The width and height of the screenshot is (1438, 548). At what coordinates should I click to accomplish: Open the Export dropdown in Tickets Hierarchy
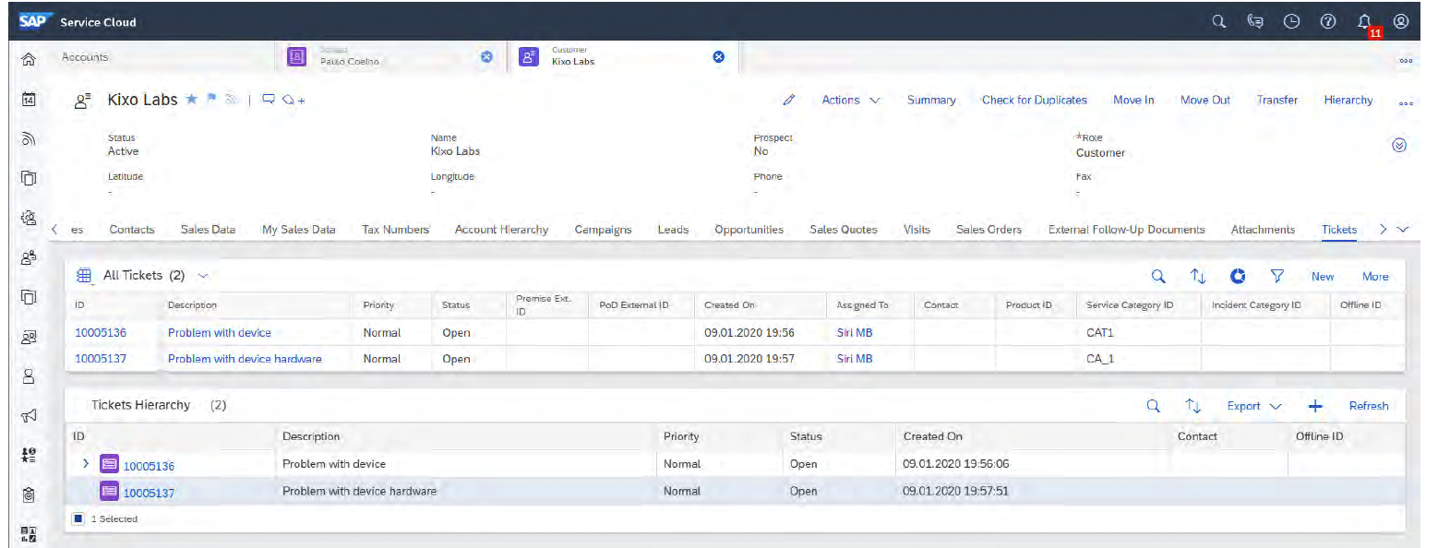(1252, 405)
